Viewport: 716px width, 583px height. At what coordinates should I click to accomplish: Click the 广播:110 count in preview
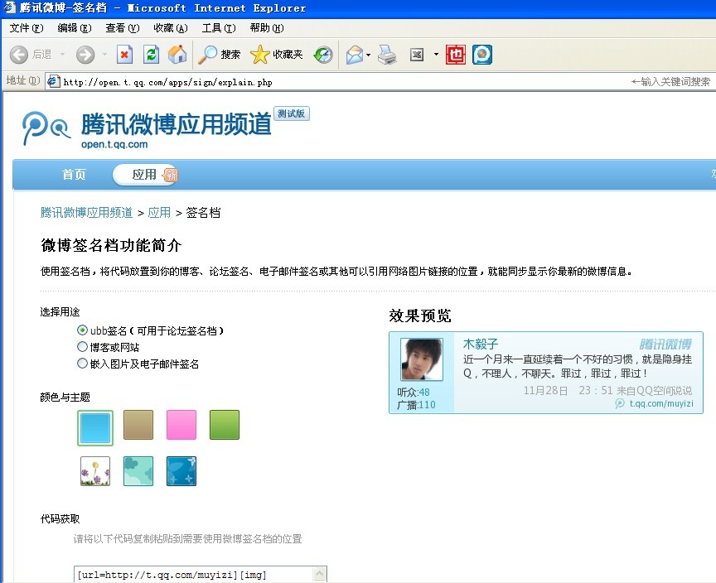(416, 405)
